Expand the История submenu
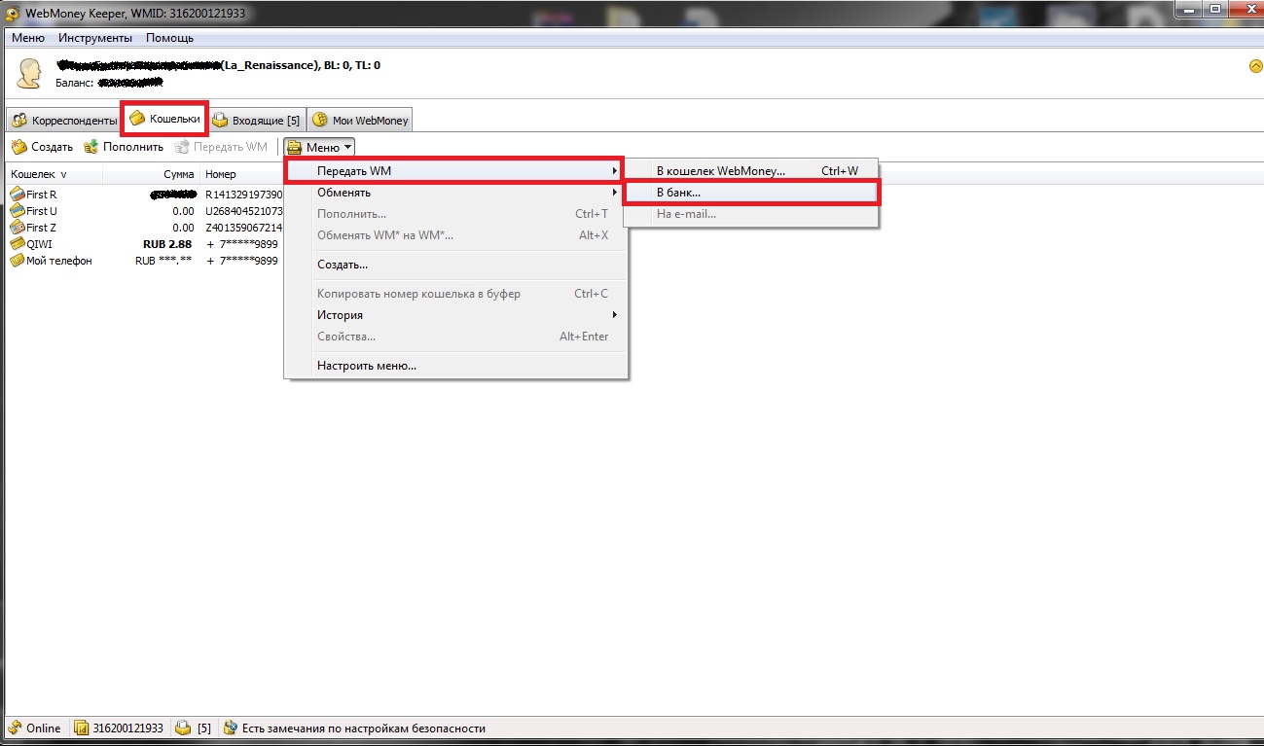 point(456,315)
